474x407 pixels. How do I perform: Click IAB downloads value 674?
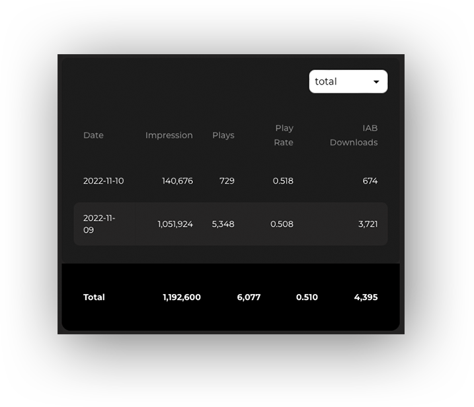(370, 181)
